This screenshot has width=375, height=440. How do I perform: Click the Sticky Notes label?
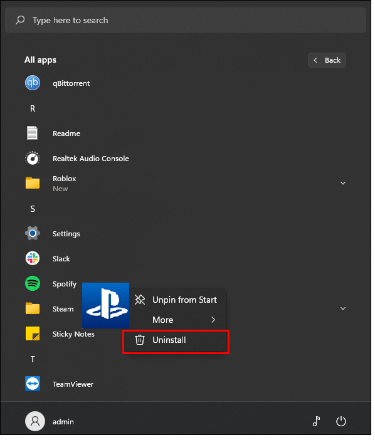pos(74,335)
